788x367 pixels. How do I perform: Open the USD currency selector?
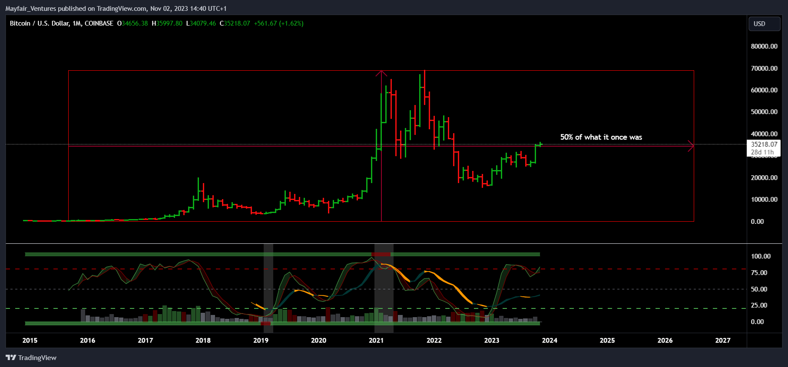point(765,24)
